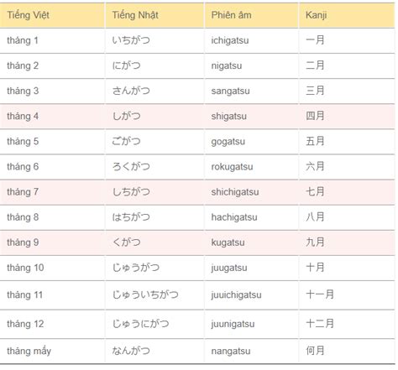Click the じゅういちがつ hiragana cell
Image resolution: width=398 pixels, height=370 pixels.
(154, 294)
